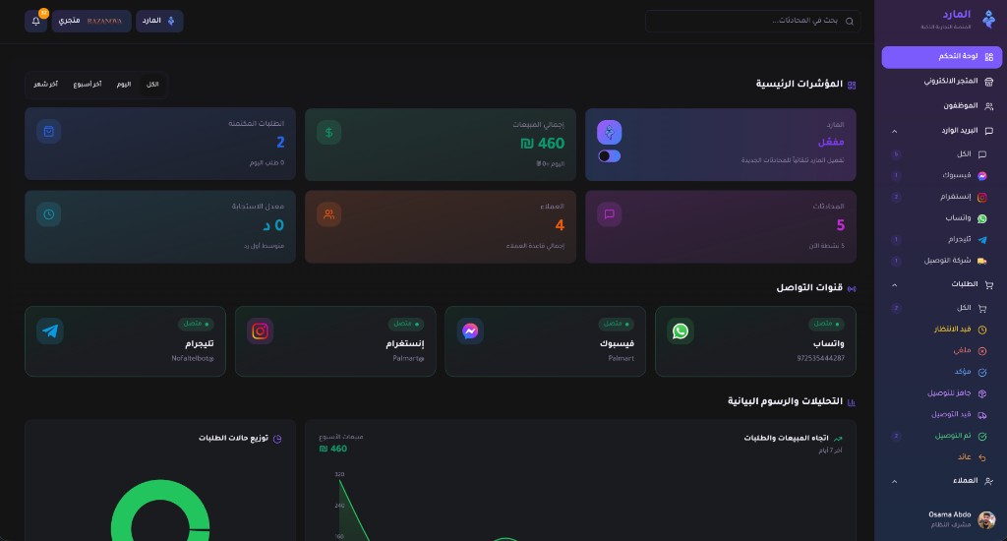1007x541 pixels.
Task: Select the الكل time filter tab
Action: tap(152, 85)
